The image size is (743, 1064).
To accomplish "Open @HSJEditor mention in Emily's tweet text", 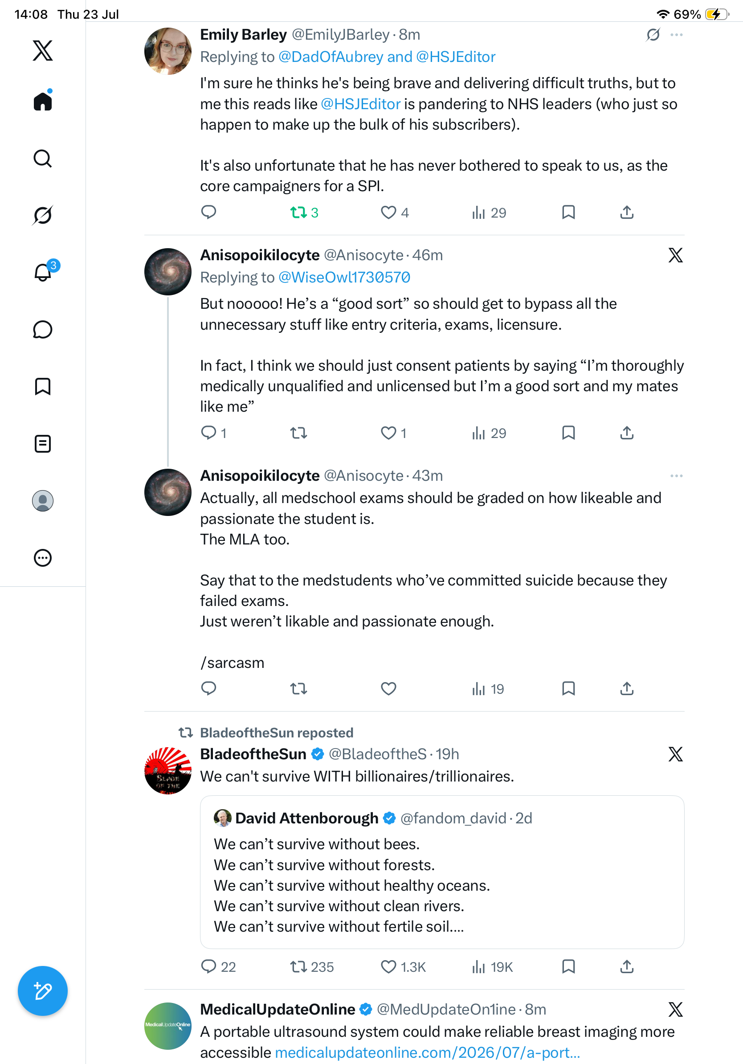I will click(x=360, y=104).
